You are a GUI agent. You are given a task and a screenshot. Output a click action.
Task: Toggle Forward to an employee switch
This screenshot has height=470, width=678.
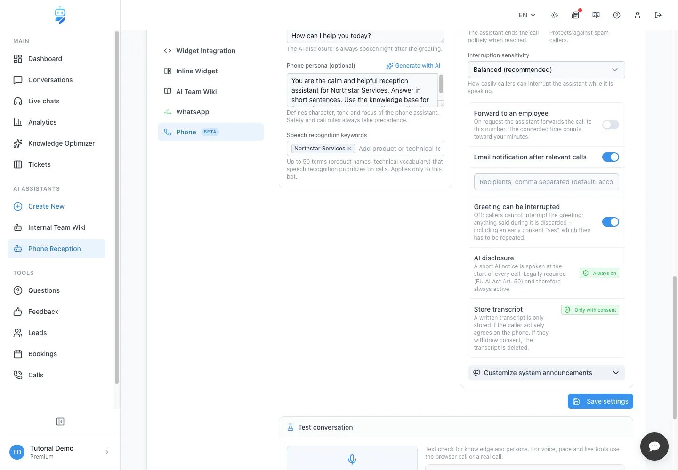611,125
